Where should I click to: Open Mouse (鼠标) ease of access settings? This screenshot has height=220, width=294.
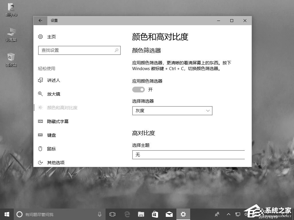point(51,148)
